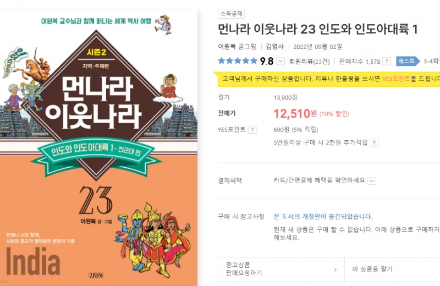440x286 pixels.
Task: Open 회원리뷰 23건 reviews link
Action: click(x=309, y=62)
